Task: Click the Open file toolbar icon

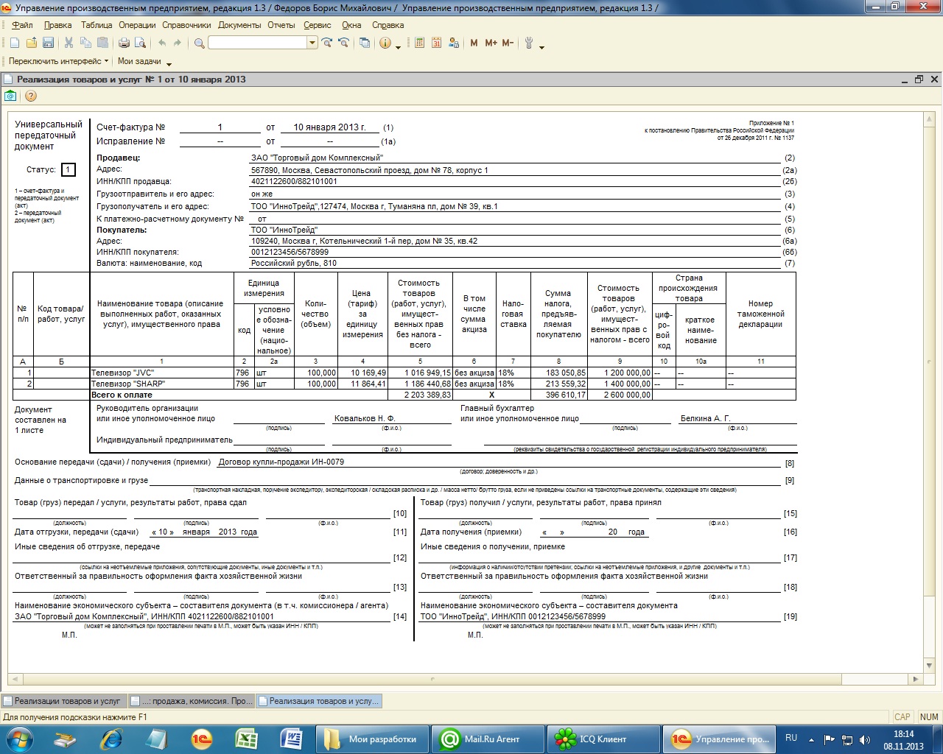Action: click(x=32, y=43)
